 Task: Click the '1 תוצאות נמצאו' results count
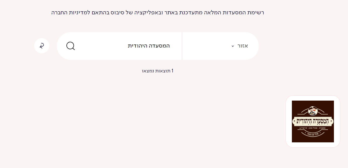(158, 71)
